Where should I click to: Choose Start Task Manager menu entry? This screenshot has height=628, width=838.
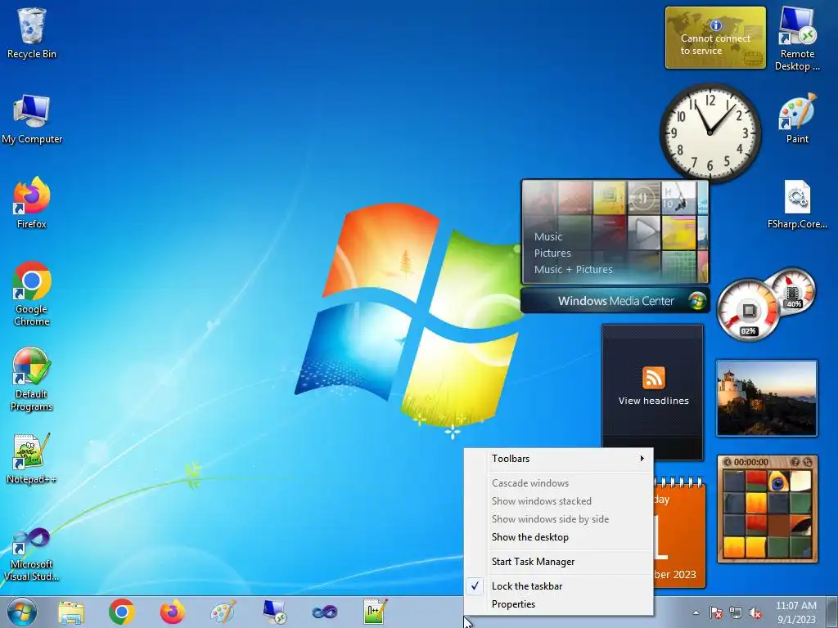[558, 562]
